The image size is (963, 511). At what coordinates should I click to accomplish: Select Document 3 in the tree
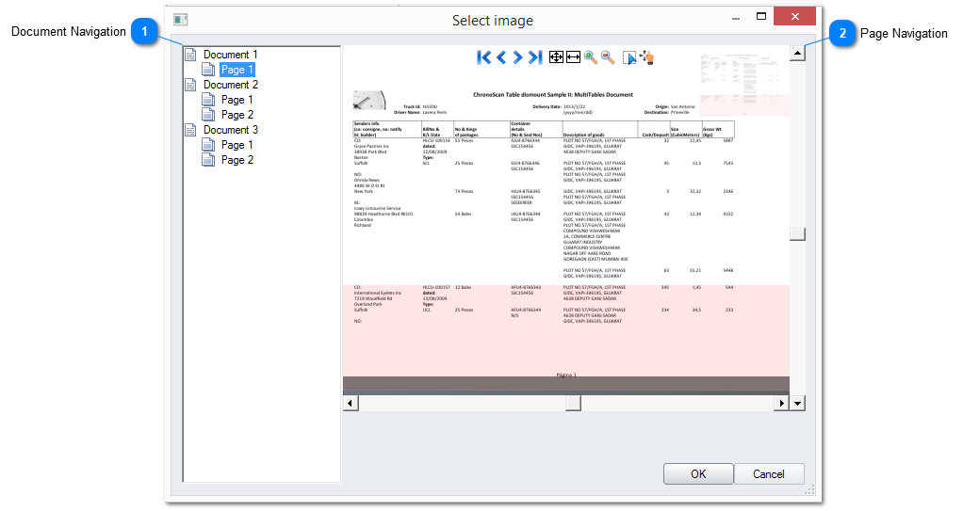[x=229, y=130]
